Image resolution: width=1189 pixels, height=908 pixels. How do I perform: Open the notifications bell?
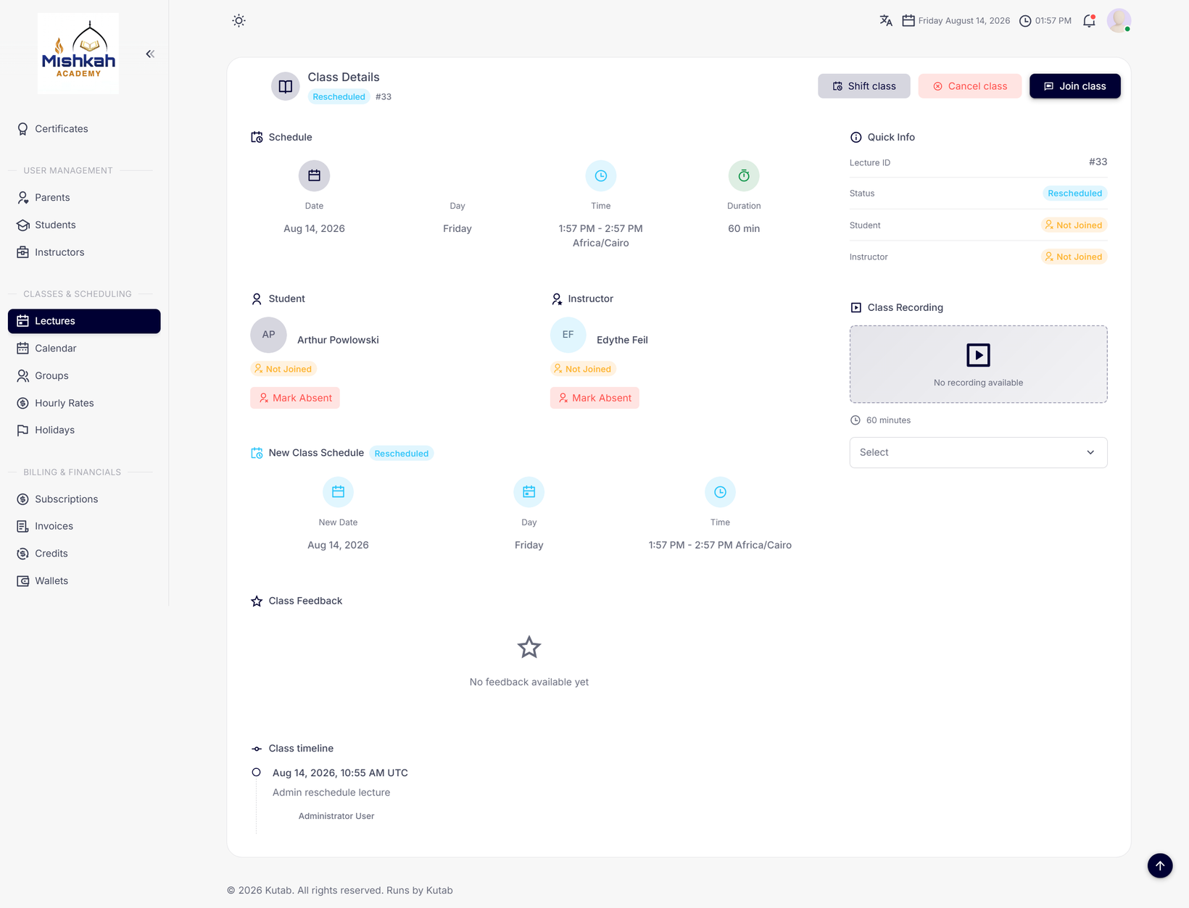click(x=1089, y=21)
